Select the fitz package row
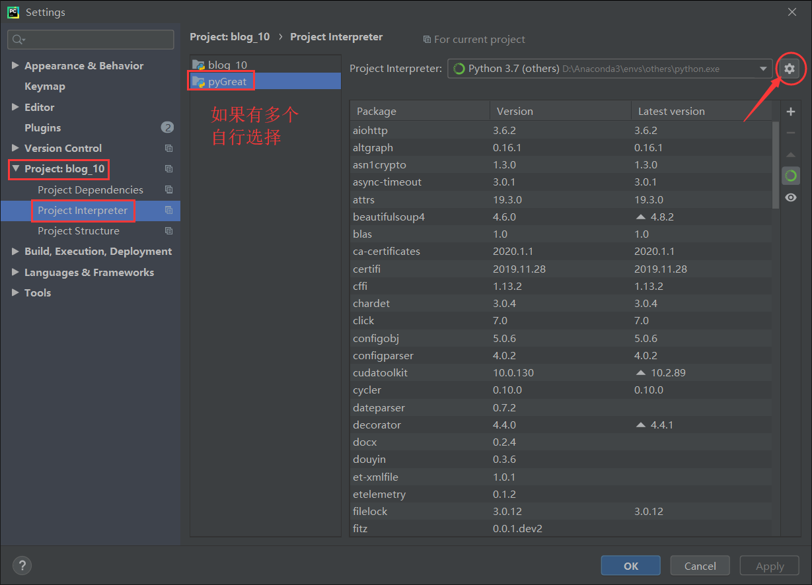The image size is (812, 585). (560, 528)
